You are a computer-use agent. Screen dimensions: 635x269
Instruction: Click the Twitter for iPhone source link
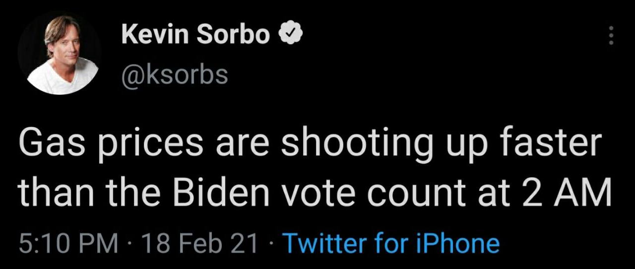coord(390,243)
